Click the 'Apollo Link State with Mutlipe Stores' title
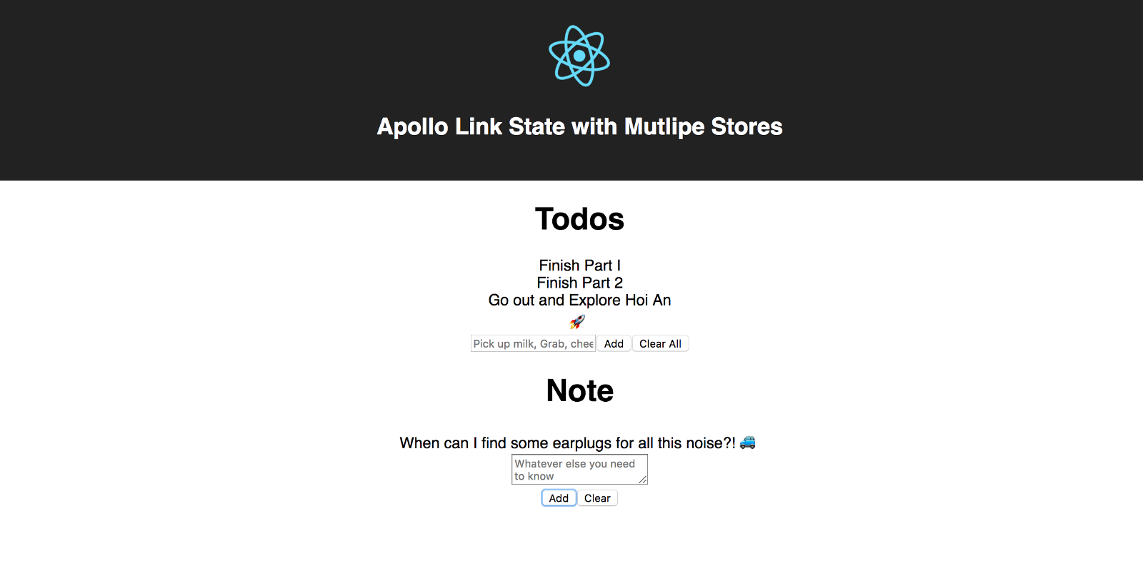This screenshot has width=1143, height=571. 579,126
